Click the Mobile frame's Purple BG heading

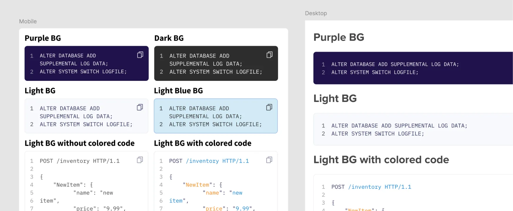click(43, 38)
